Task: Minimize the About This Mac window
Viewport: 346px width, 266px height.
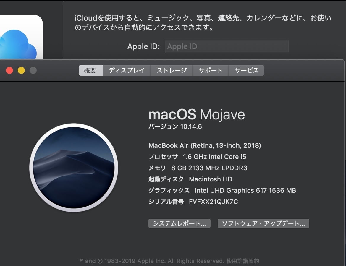Action: pyautogui.click(x=21, y=70)
